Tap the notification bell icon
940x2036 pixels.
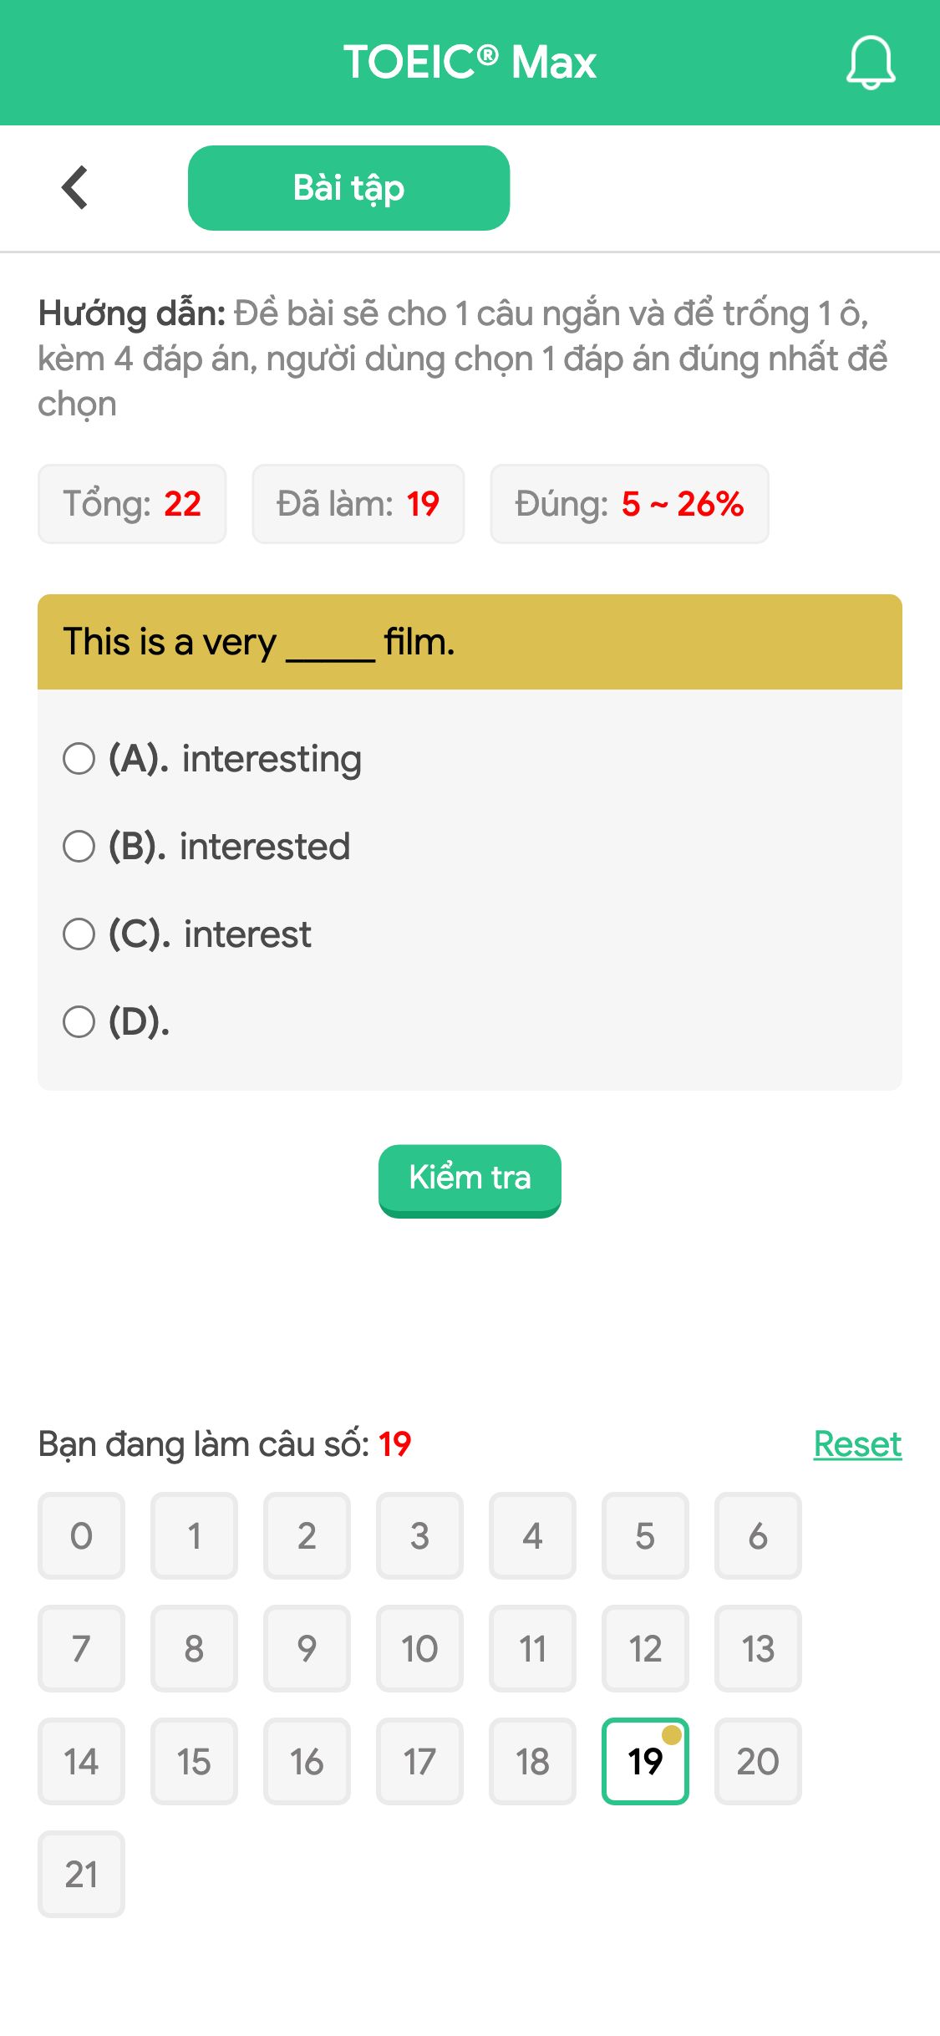pos(870,63)
